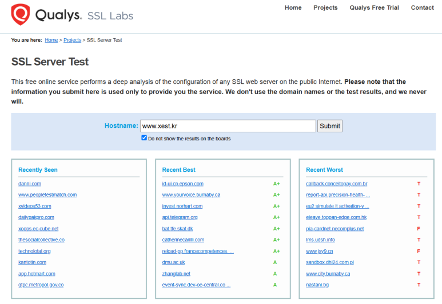Open reload-pp.francecompetences link
The image size is (442, 304).
[x=198, y=251]
